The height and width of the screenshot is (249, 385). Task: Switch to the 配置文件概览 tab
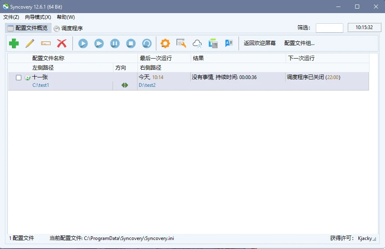tap(28, 28)
